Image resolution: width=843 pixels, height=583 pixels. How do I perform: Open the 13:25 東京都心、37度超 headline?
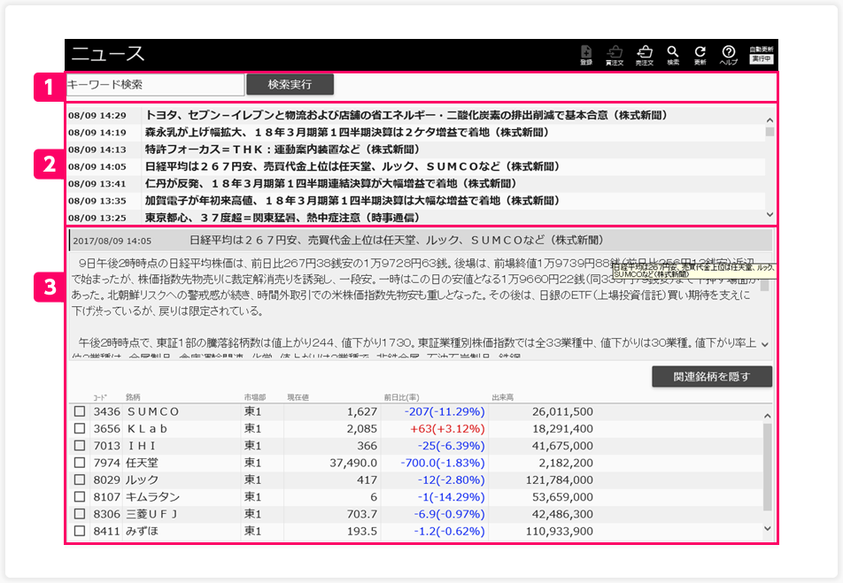click(282, 218)
